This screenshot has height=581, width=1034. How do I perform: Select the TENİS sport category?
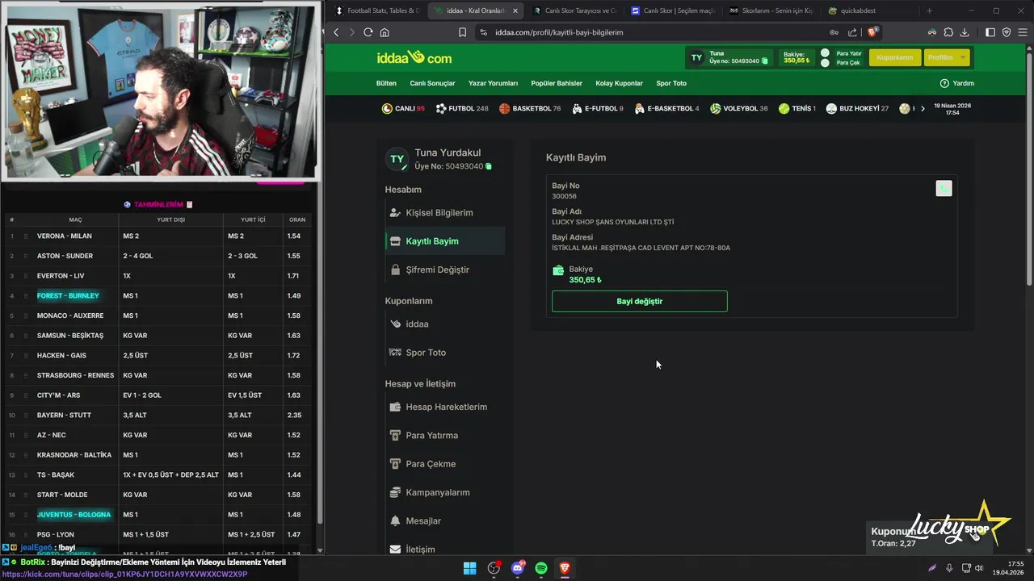click(797, 108)
